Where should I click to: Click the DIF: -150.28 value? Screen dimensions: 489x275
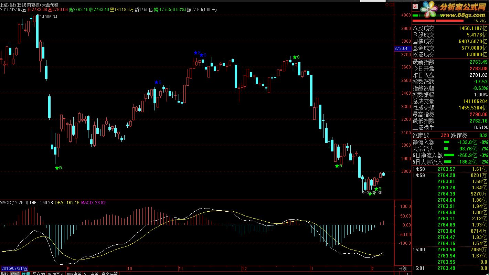point(42,203)
